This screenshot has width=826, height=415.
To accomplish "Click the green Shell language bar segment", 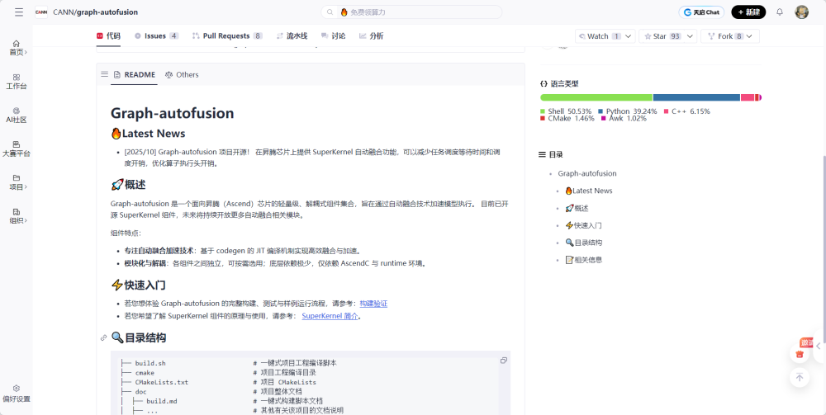I will point(596,97).
